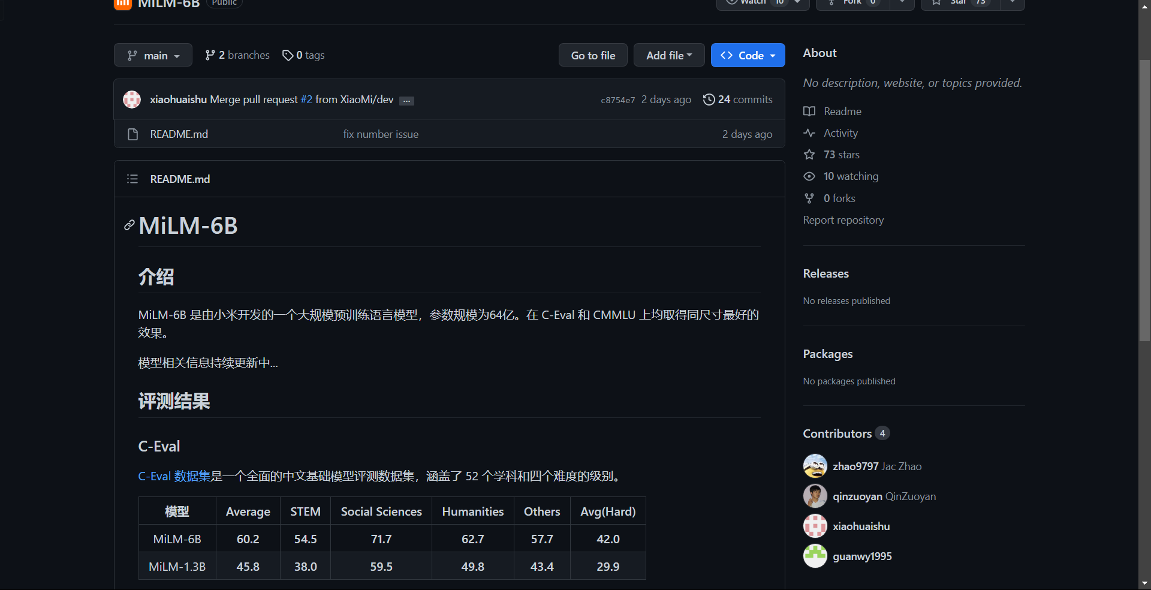Open the C-Eval 数据集 hyperlink
This screenshot has width=1151, height=590.
(174, 476)
